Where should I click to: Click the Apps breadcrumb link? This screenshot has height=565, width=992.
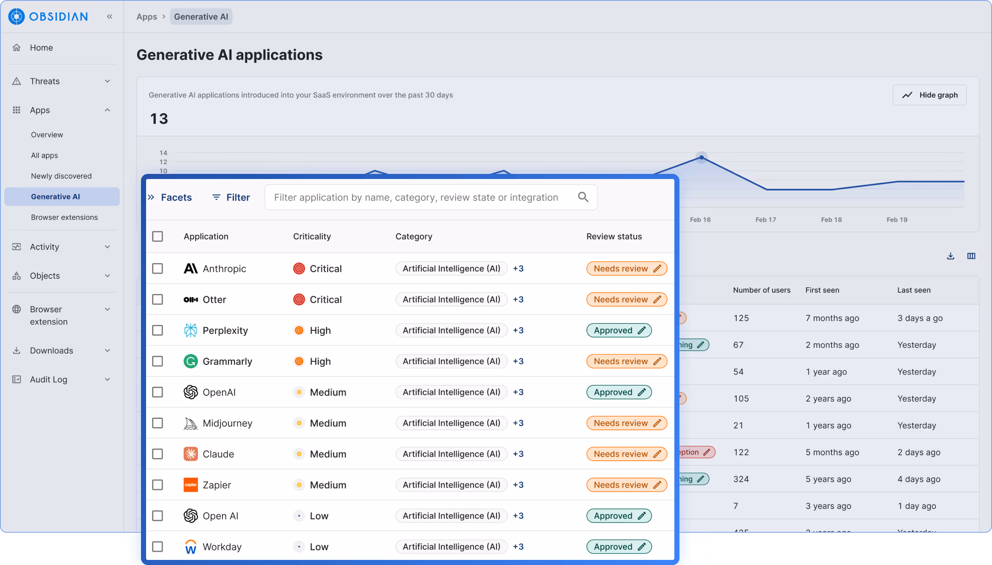147,17
